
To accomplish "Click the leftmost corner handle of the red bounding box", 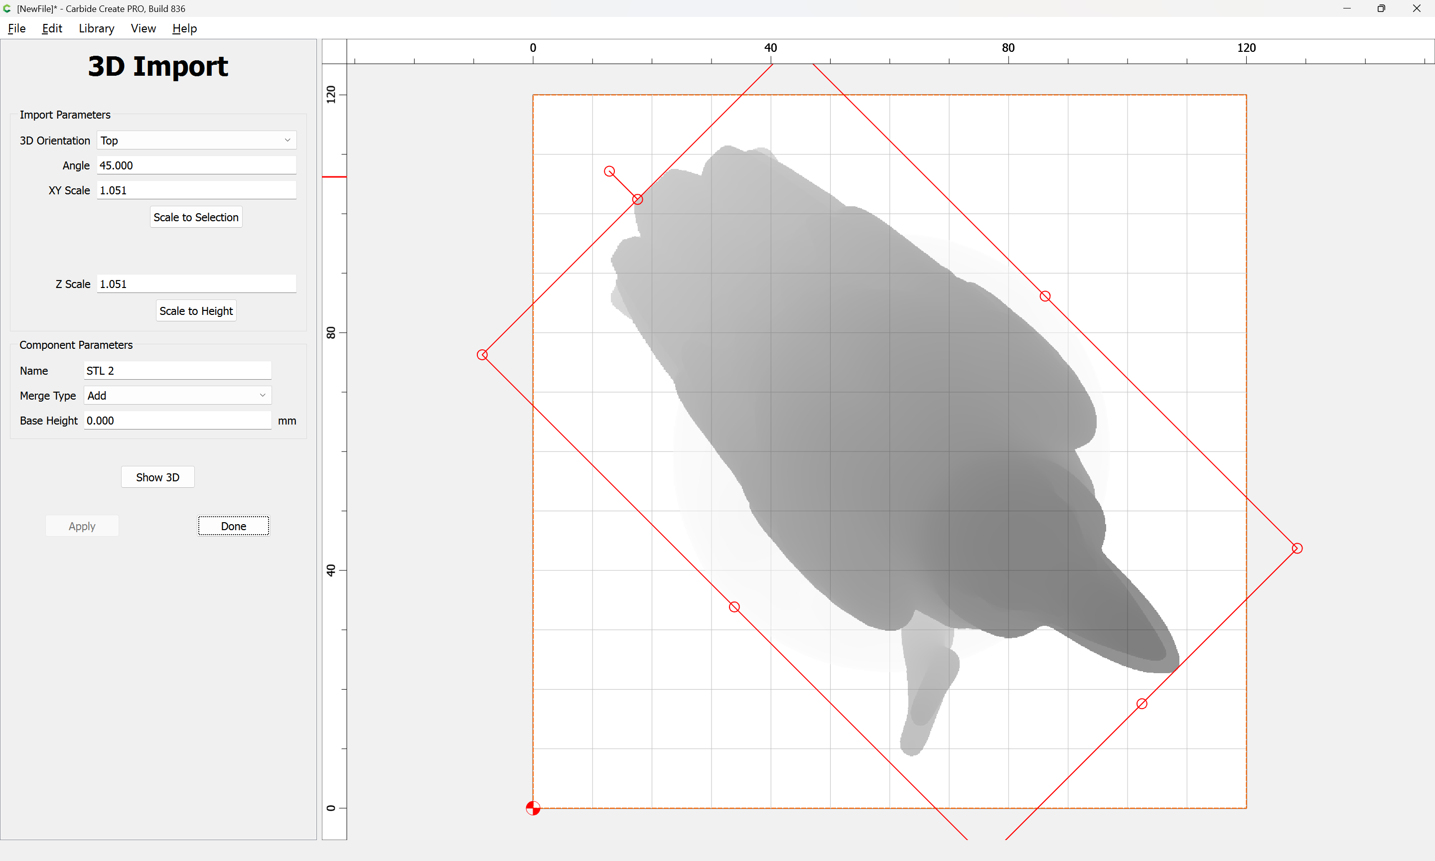I will [x=482, y=354].
